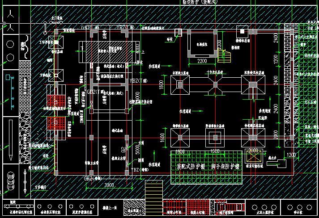Select the center pyramid foundation in upper row
The height and width of the screenshot is (218, 319).
[215, 84]
